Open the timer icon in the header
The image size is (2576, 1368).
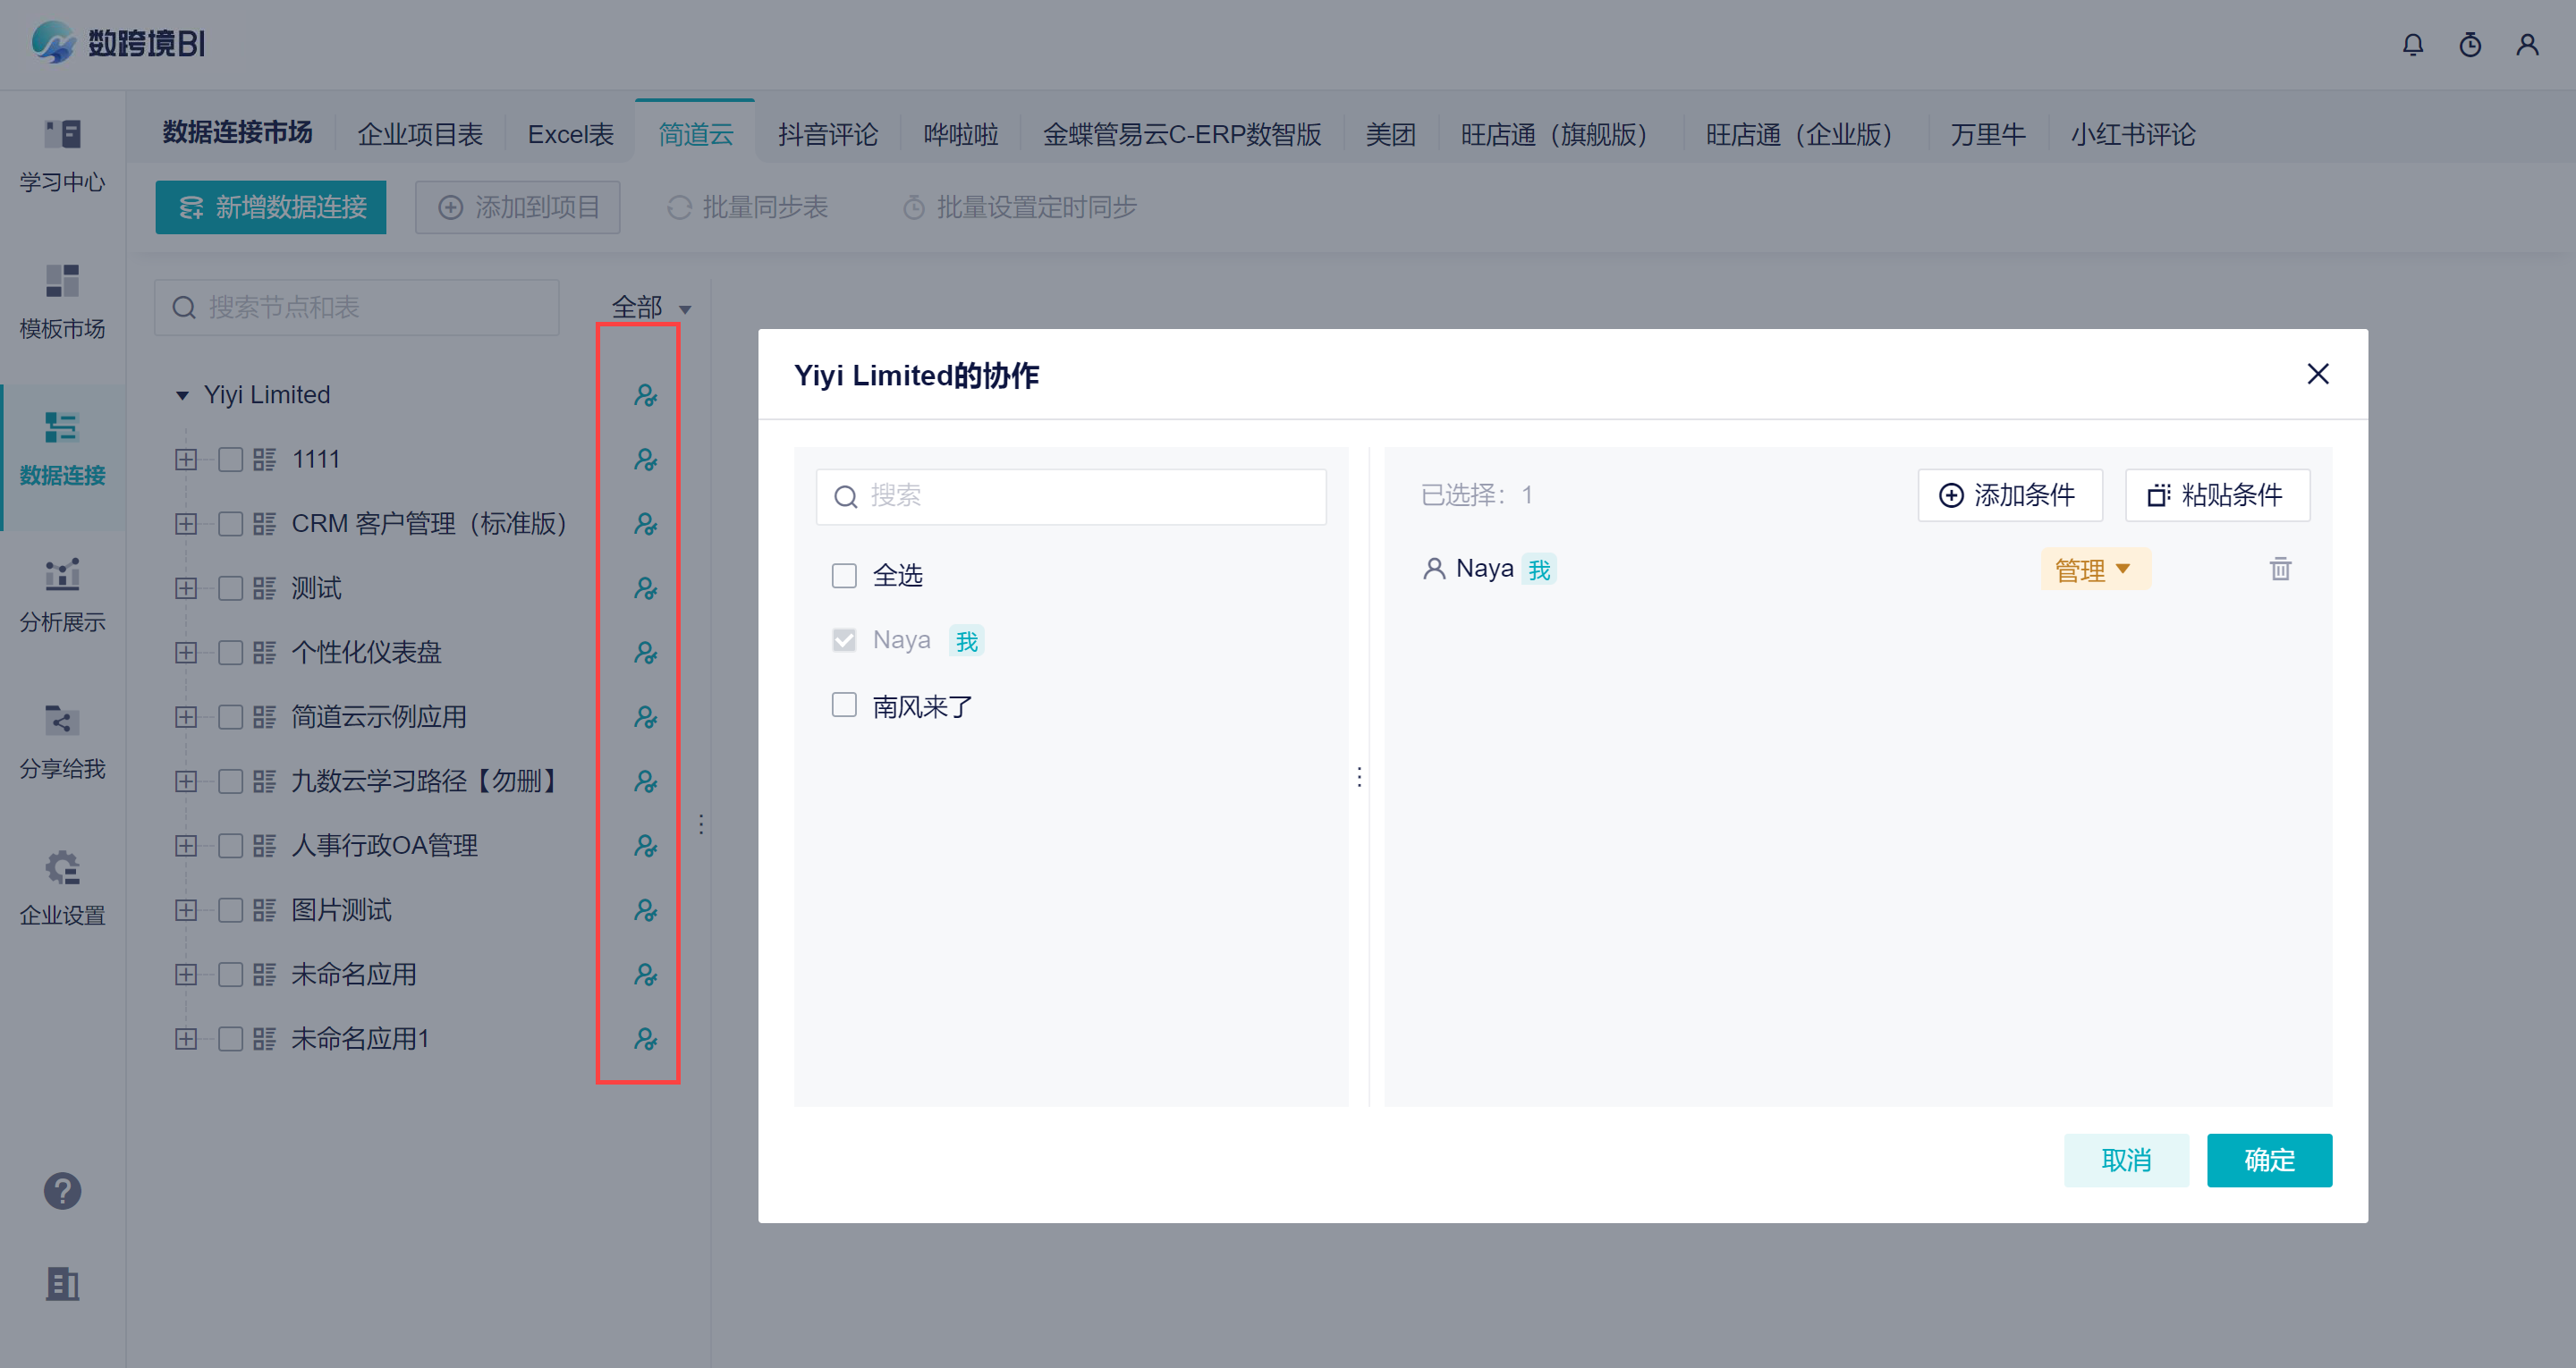tap(2469, 45)
